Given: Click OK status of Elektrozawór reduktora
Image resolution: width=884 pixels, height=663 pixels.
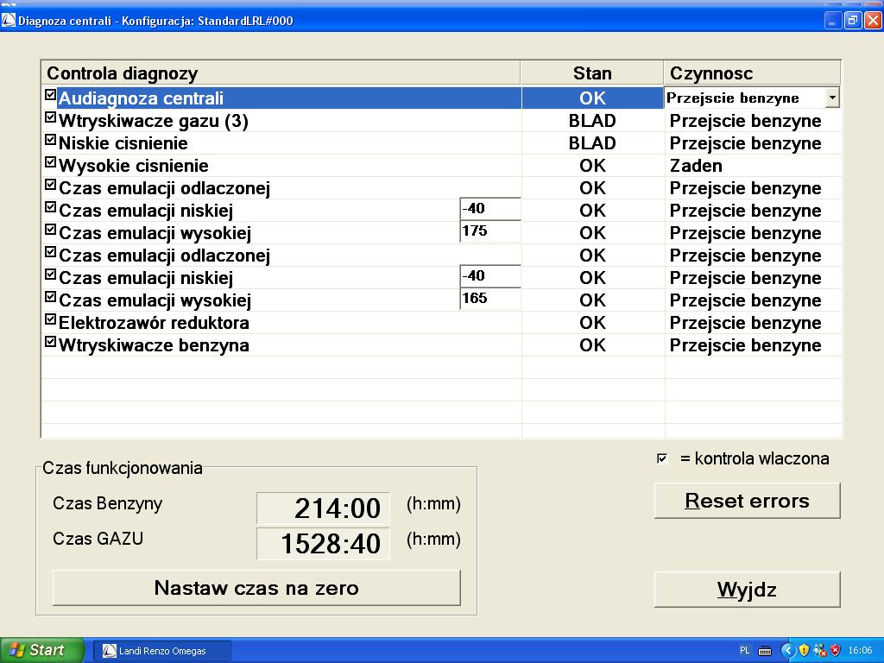Looking at the screenshot, I should click(592, 323).
